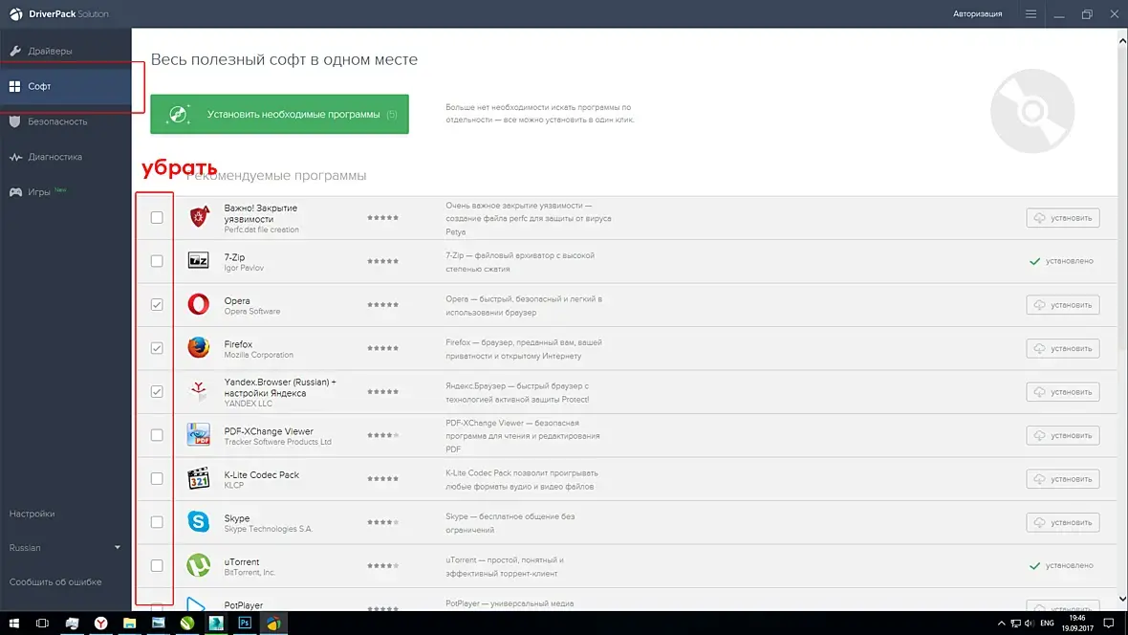The width and height of the screenshot is (1128, 635).
Task: Click the Firefox app icon
Action: 199,348
